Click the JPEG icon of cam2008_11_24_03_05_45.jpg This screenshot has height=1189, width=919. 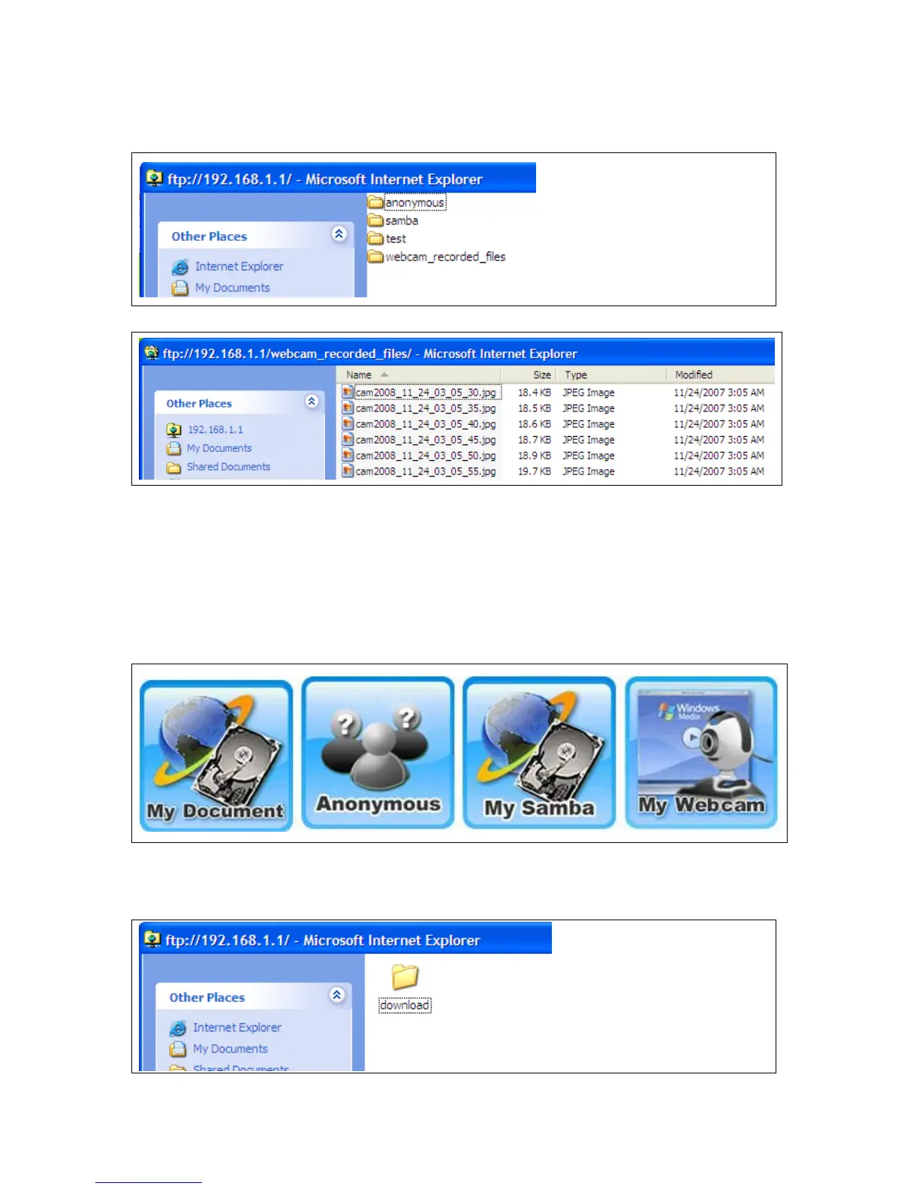point(347,439)
